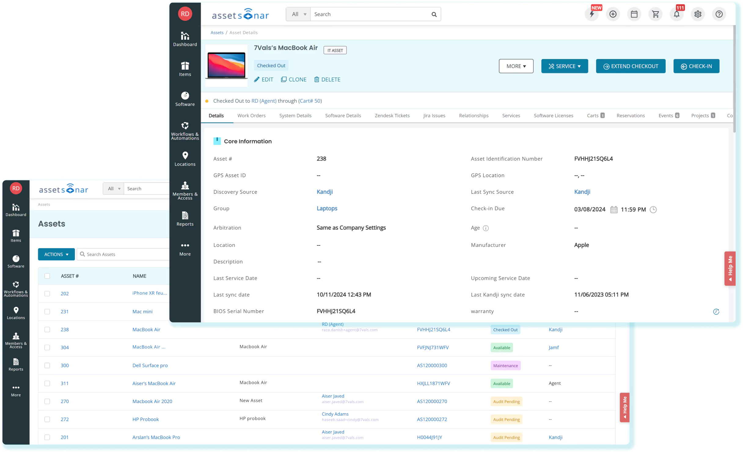The width and height of the screenshot is (743, 452).
Task: Open the Assets breadcrumb link
Action: (217, 32)
